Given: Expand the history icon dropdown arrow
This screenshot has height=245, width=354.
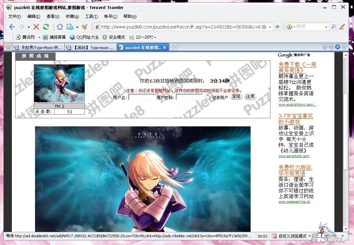Looking at the screenshot, I should coord(77,27).
